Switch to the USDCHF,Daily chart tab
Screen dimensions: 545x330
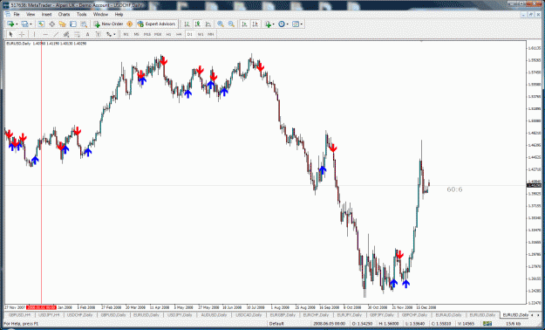tap(80, 315)
